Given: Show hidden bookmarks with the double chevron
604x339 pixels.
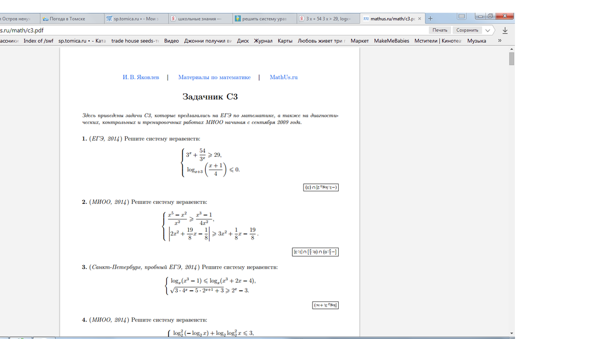Looking at the screenshot, I should click(x=500, y=41).
